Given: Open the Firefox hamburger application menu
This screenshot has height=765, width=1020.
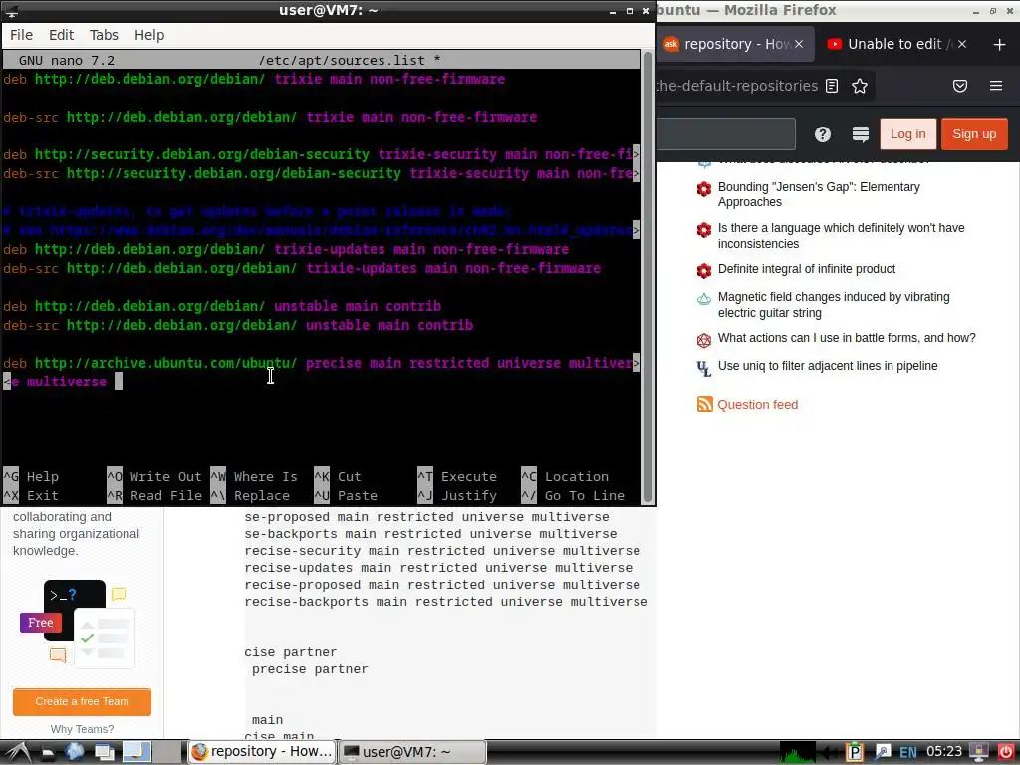Looking at the screenshot, I should point(996,86).
